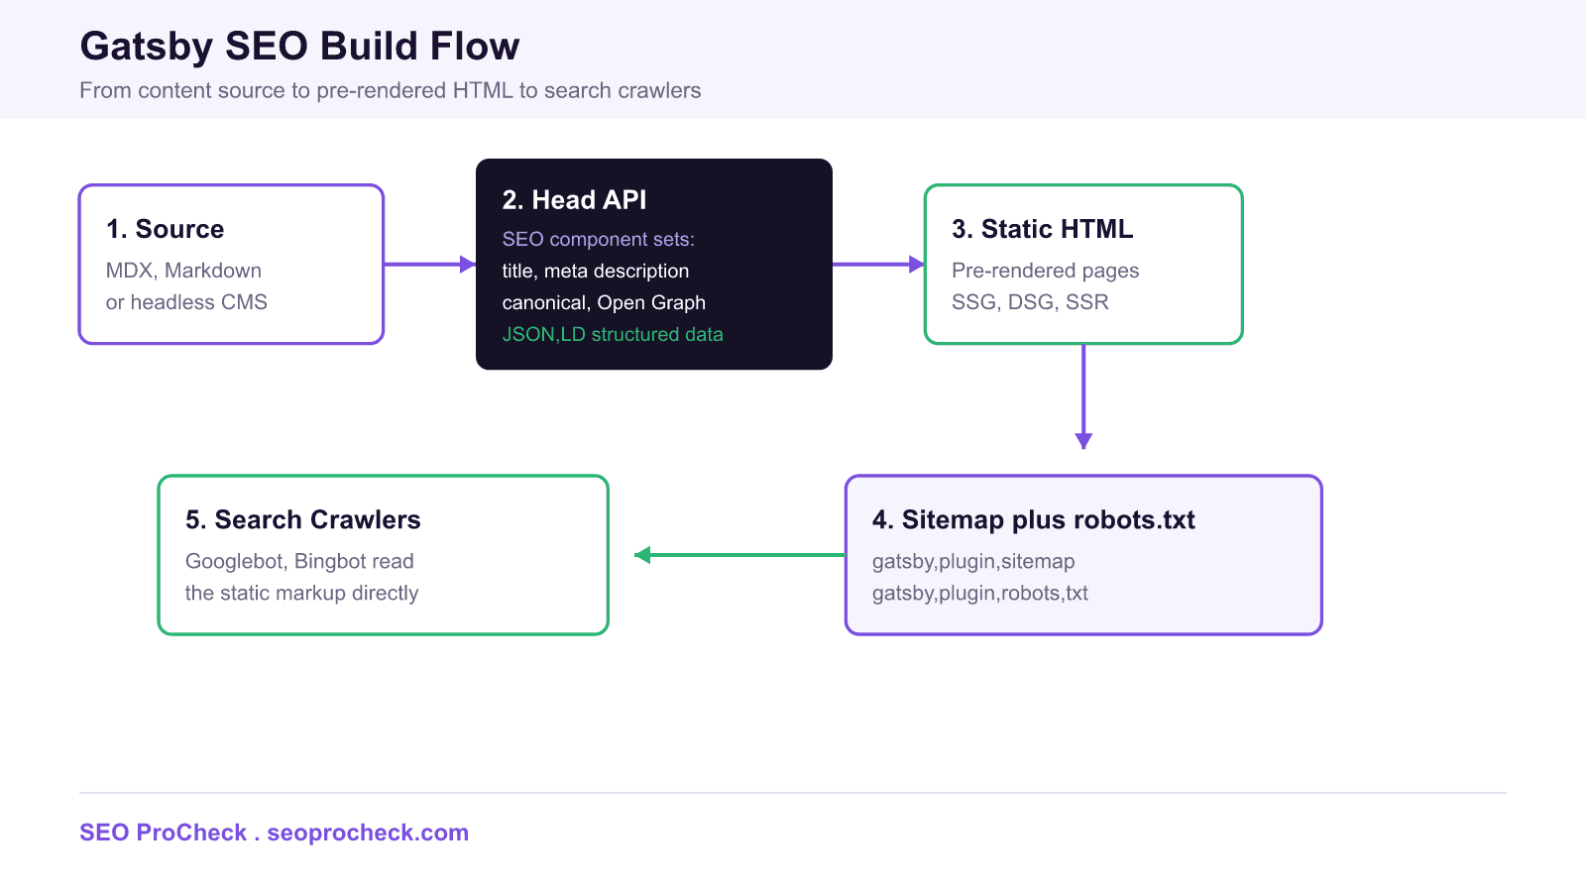The height and width of the screenshot is (892, 1586).
Task: Click the green 'JSON,LD structured data' text
Action: click(613, 334)
